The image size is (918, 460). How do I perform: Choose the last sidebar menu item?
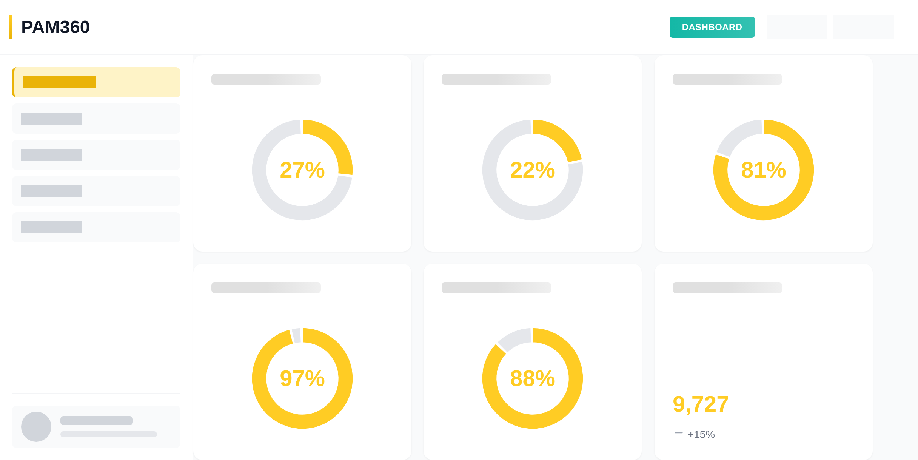[x=96, y=227]
